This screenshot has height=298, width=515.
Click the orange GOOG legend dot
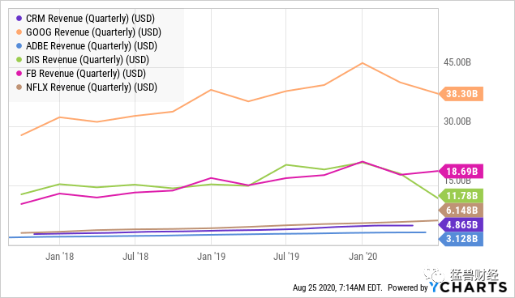click(19, 32)
